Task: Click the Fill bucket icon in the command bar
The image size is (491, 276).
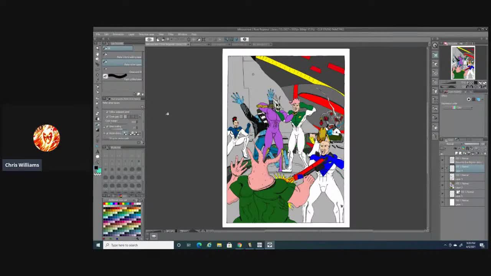Action: [198, 39]
